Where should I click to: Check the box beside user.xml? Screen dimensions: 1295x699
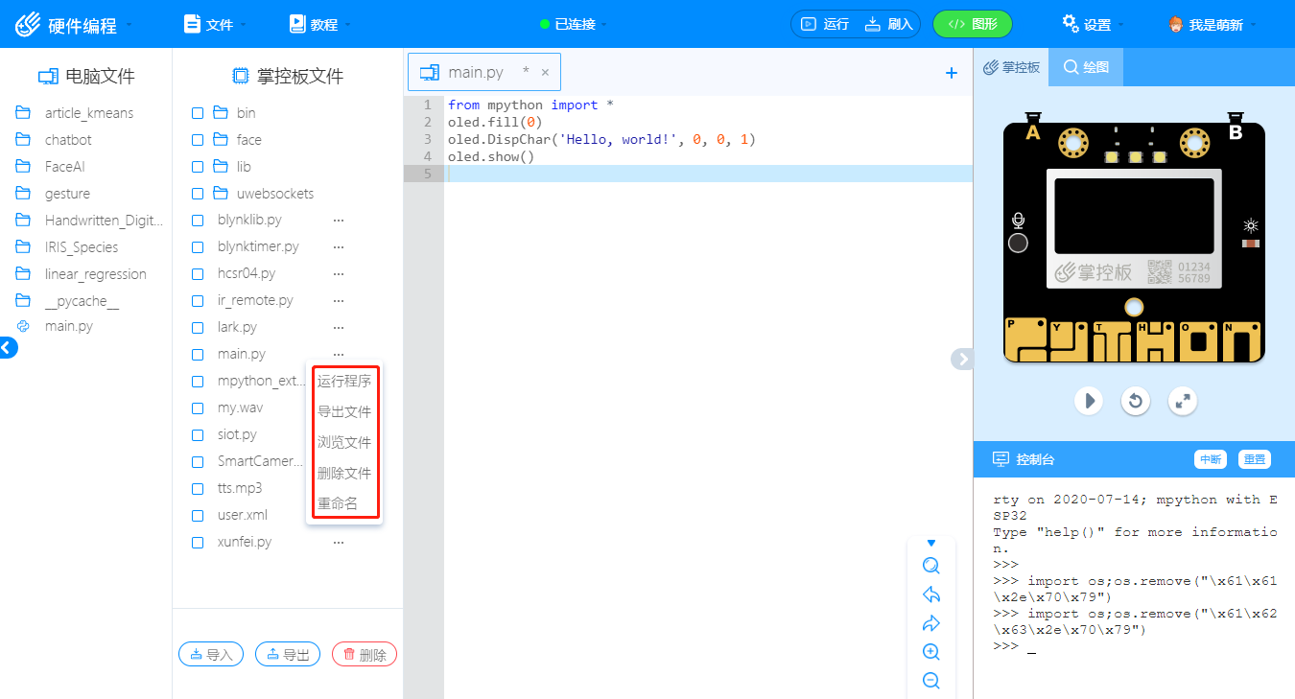[198, 516]
